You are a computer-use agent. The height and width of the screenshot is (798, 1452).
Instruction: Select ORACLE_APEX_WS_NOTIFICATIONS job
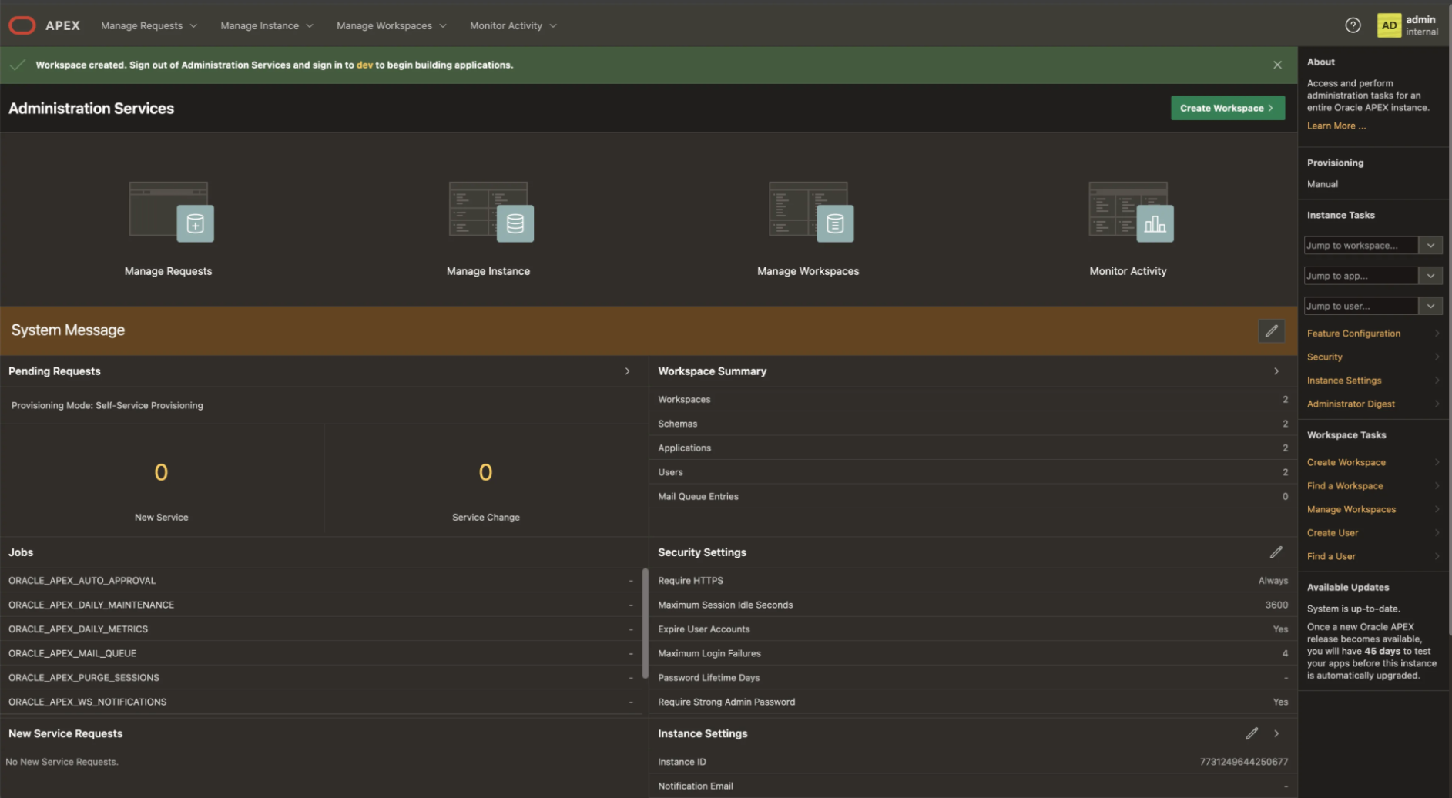click(x=320, y=702)
